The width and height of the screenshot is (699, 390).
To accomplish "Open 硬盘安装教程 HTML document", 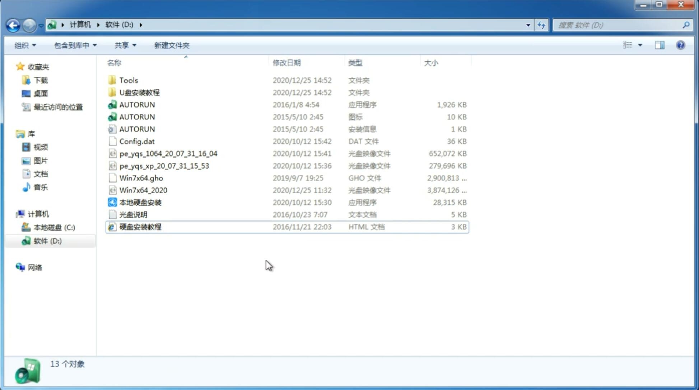I will (140, 227).
